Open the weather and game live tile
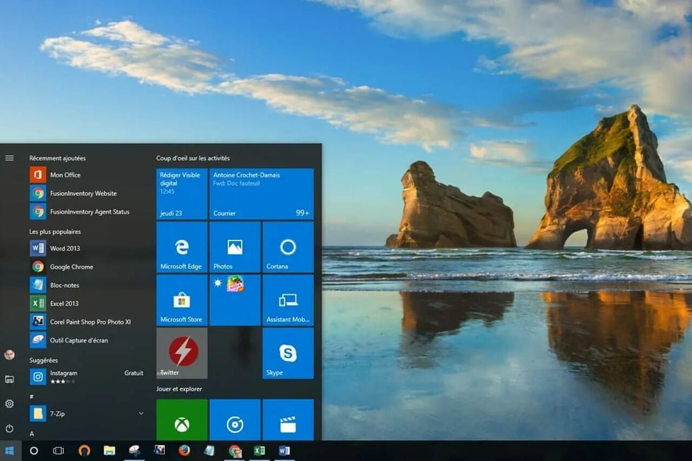Image resolution: width=692 pixels, height=461 pixels. point(235,300)
